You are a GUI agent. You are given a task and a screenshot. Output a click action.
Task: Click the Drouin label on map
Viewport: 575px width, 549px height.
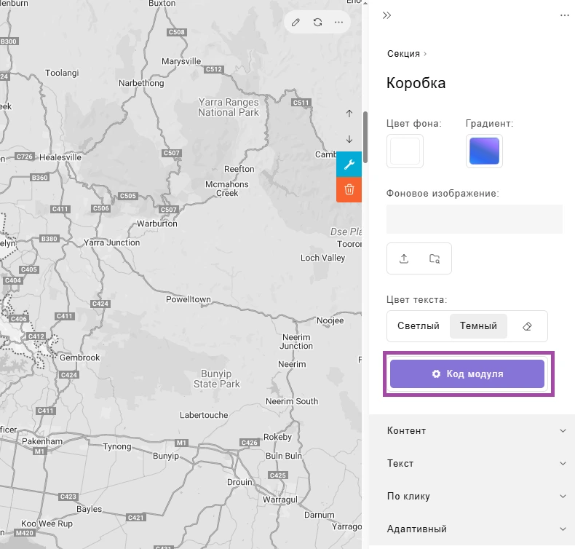239,482
